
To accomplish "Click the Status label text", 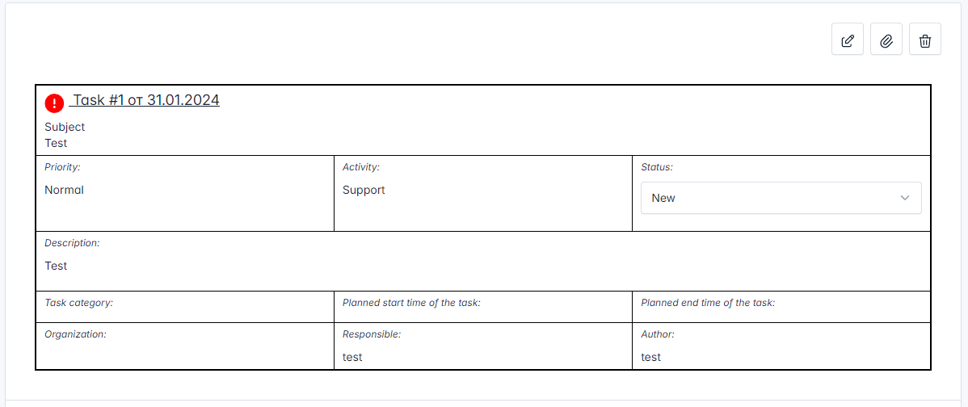I will [x=657, y=167].
